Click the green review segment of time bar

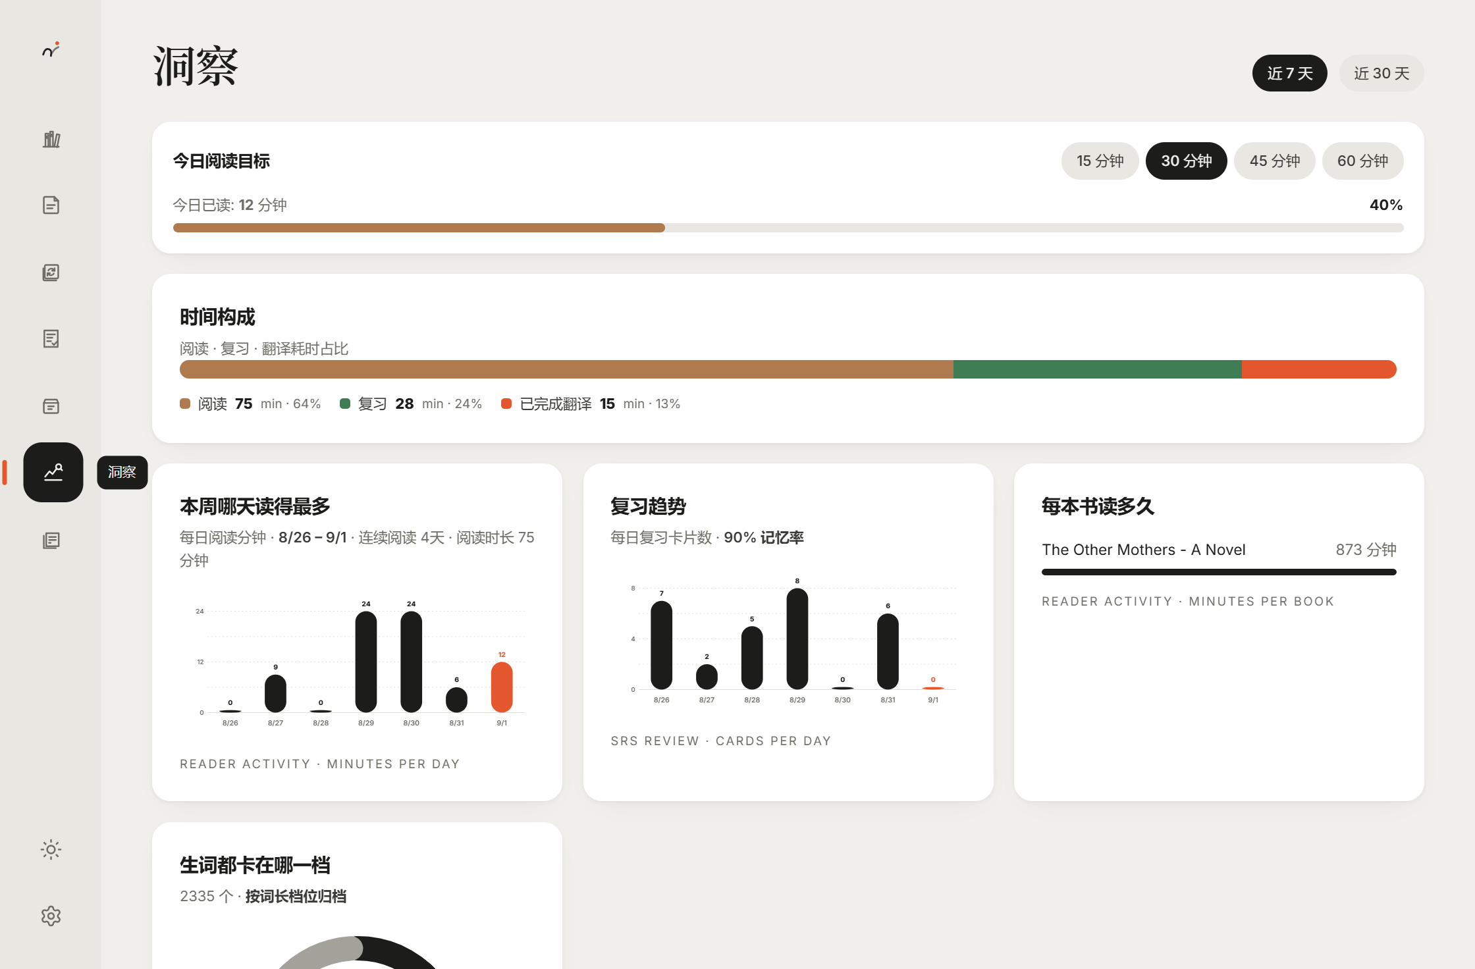[x=1097, y=369]
